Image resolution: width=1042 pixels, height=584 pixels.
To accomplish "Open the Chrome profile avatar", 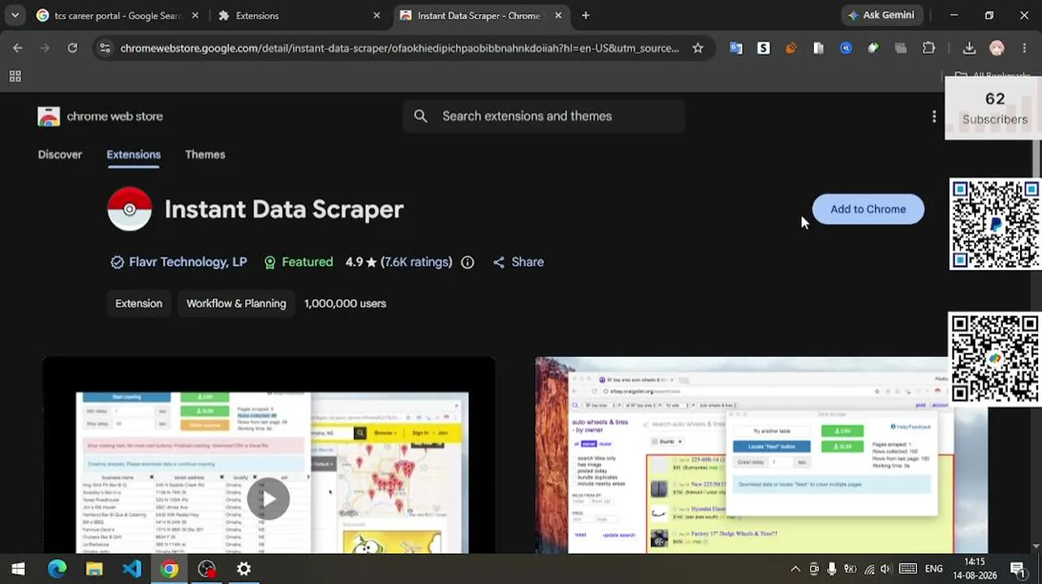I will pyautogui.click(x=997, y=48).
